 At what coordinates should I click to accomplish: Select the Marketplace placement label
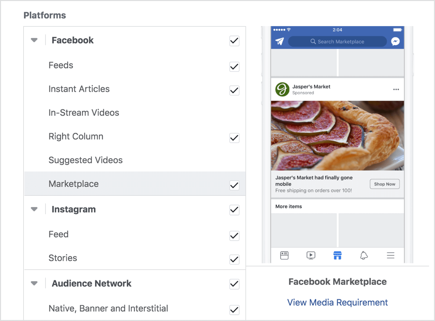[74, 184]
